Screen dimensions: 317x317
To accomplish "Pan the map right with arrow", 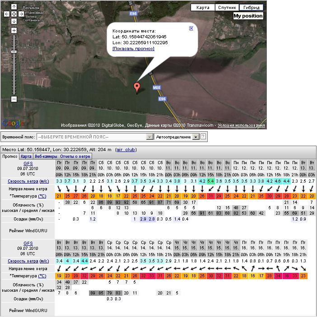I will pyautogui.click(x=22, y=14).
